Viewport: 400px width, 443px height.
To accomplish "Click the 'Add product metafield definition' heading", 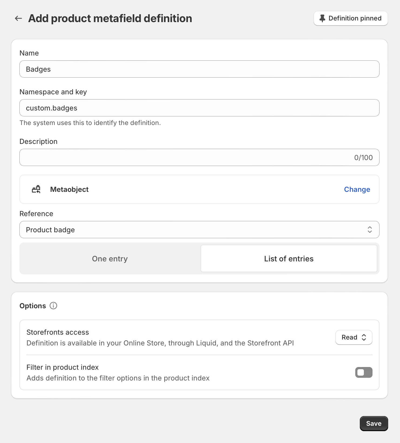I will 110,18.
